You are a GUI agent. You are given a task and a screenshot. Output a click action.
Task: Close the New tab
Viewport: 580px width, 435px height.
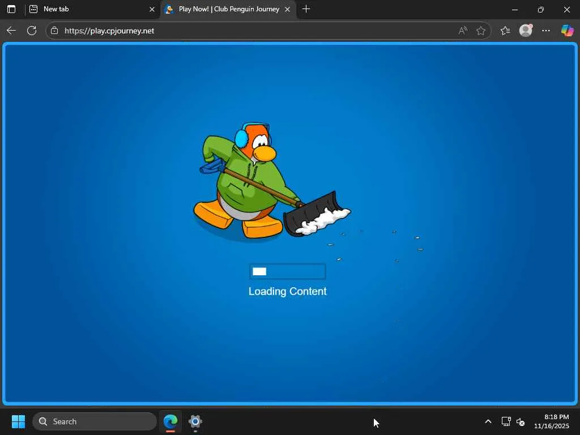pyautogui.click(x=152, y=9)
